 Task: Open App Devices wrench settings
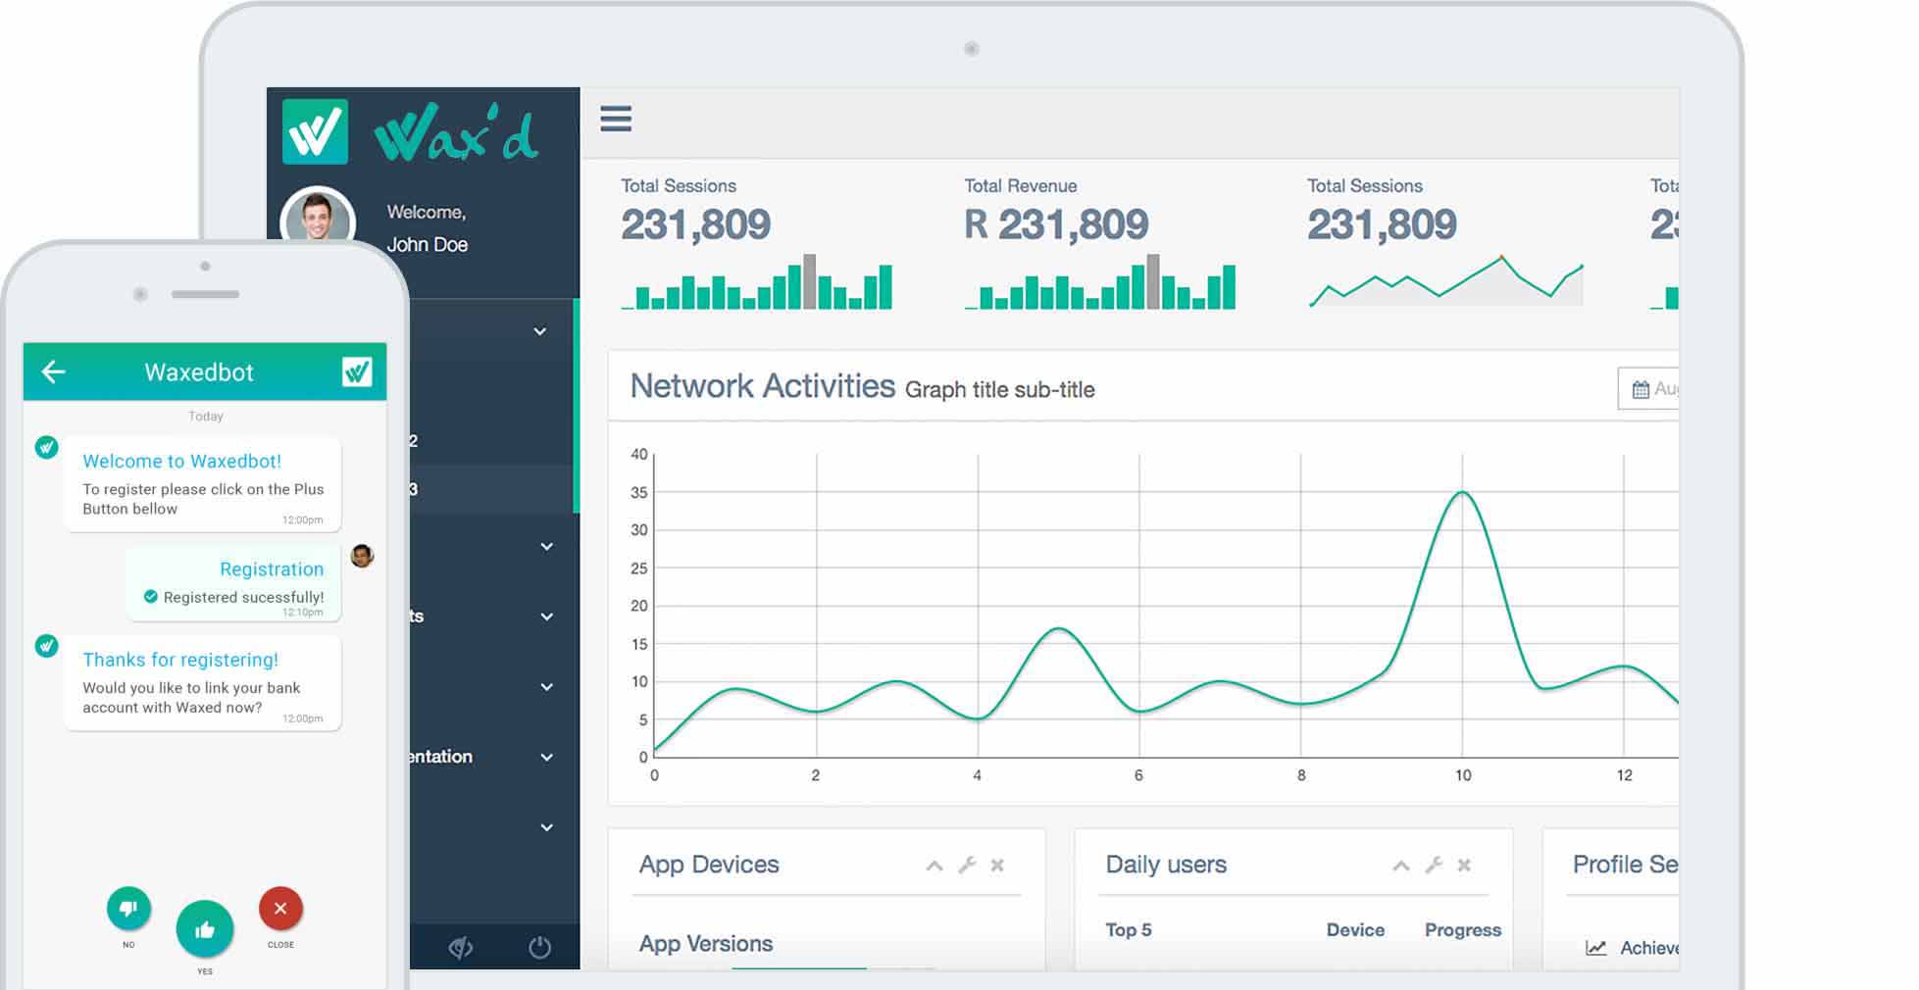point(967,865)
